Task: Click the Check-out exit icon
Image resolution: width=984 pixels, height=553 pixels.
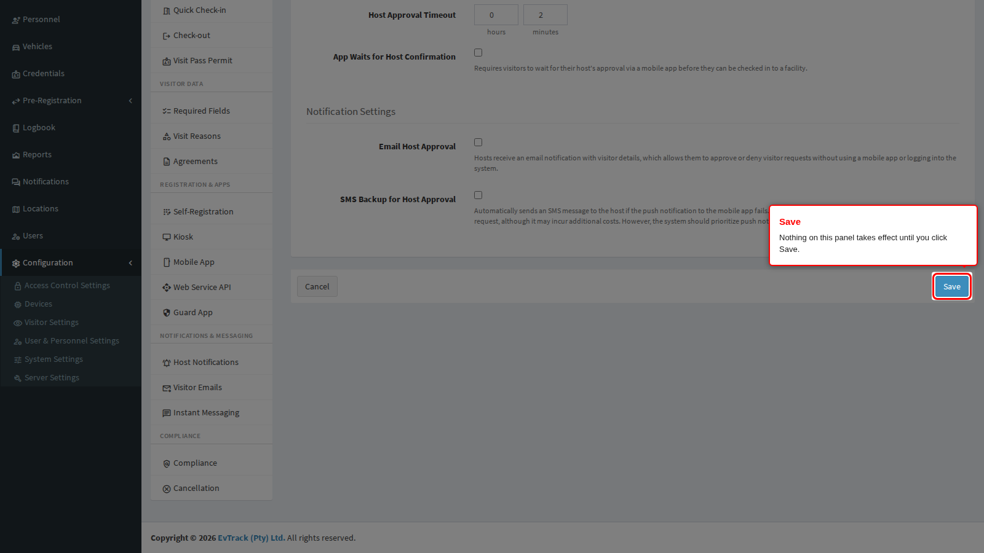Action: 167,36
